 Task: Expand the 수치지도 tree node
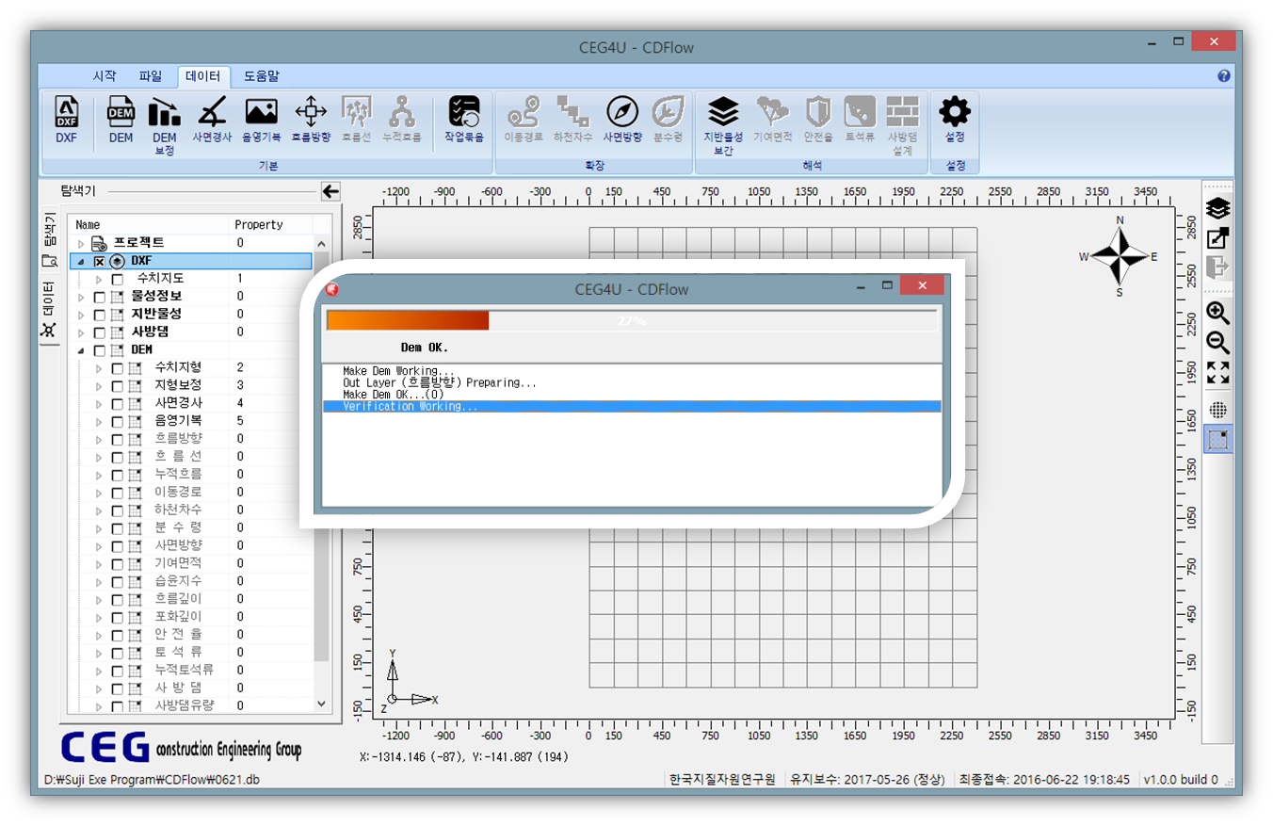coord(99,279)
